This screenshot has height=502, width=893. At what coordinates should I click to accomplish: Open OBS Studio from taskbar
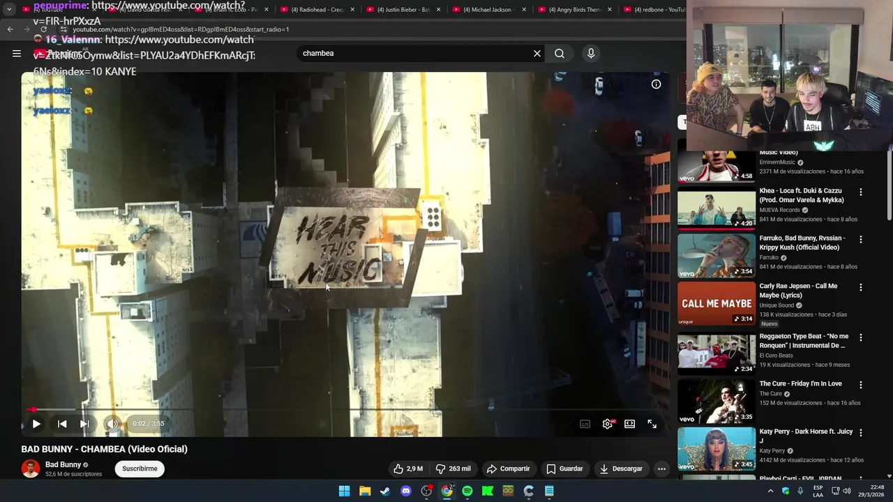[426, 491]
